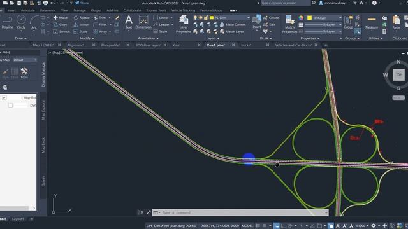Click the Plot printer icon in quick access
Image resolution: width=408 pixels, height=229 pixels.
click(45, 3)
